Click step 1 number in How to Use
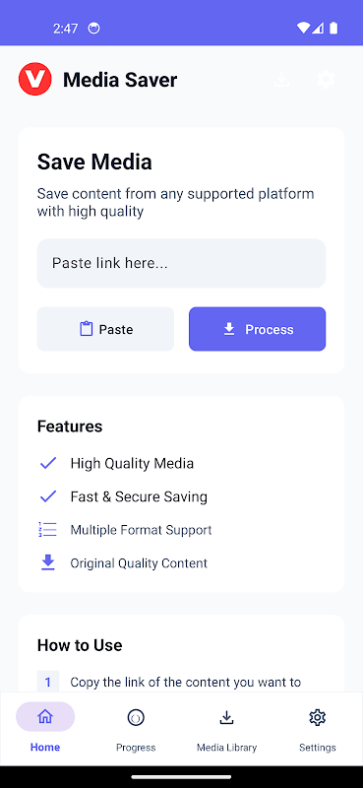Viewport: 363px width, 788px height. (48, 682)
